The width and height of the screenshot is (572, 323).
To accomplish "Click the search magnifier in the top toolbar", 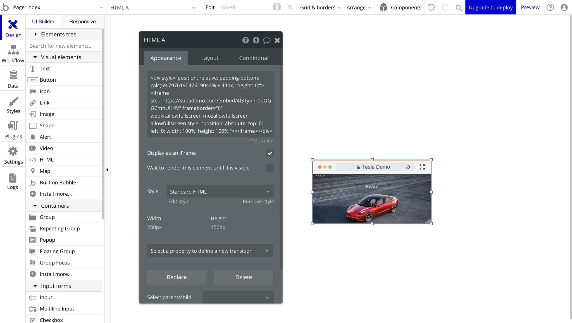I will coord(458,8).
